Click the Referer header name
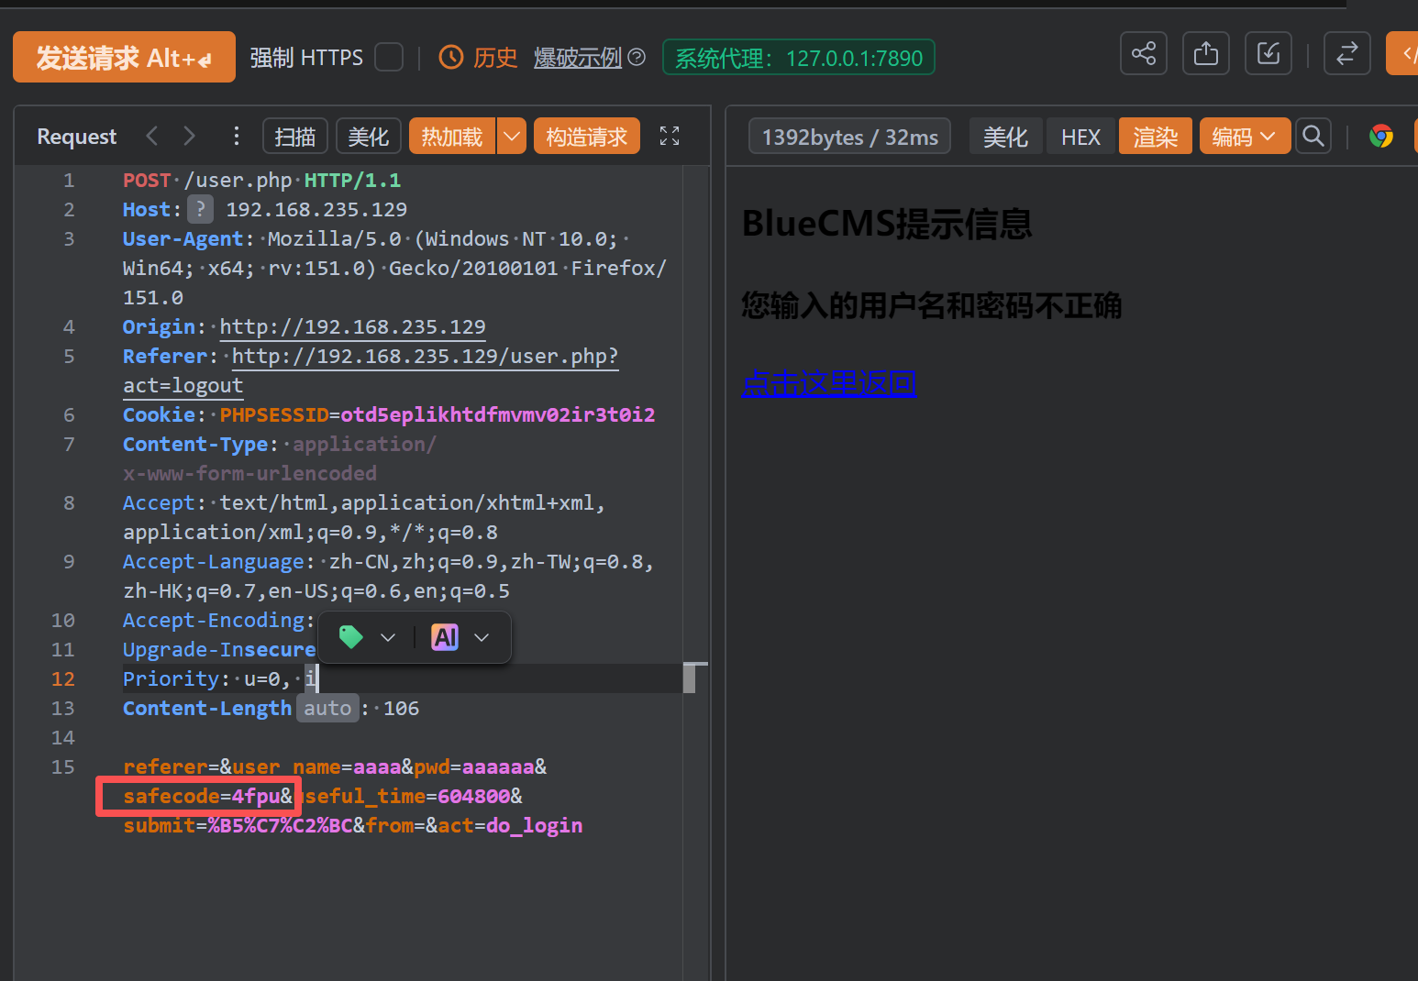The height and width of the screenshot is (981, 1418). tap(165, 356)
